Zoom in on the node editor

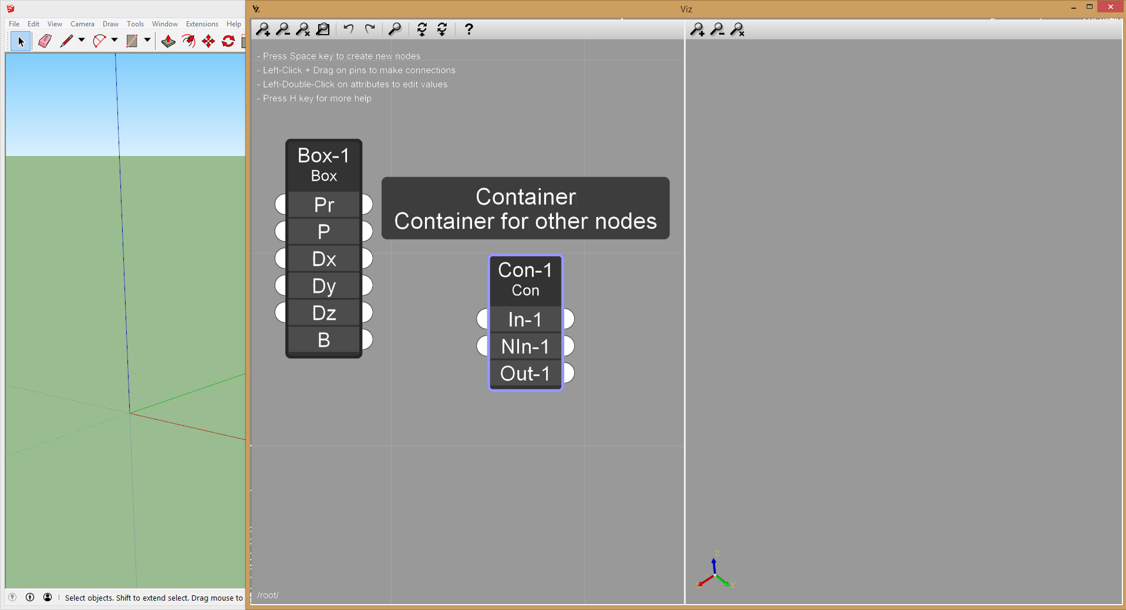tap(263, 29)
